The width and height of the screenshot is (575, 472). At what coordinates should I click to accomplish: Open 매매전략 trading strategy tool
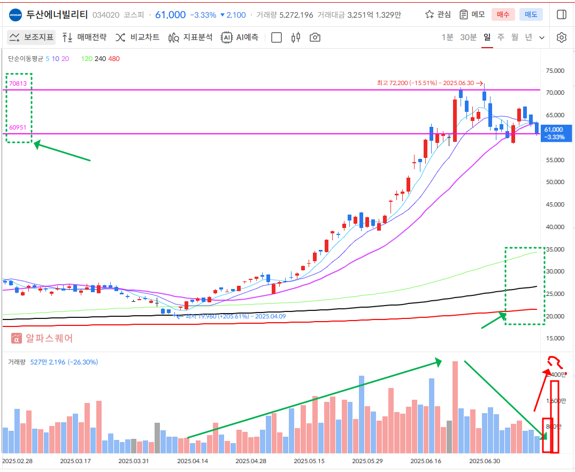(x=84, y=37)
